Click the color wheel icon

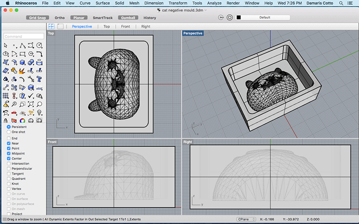pos(22,121)
